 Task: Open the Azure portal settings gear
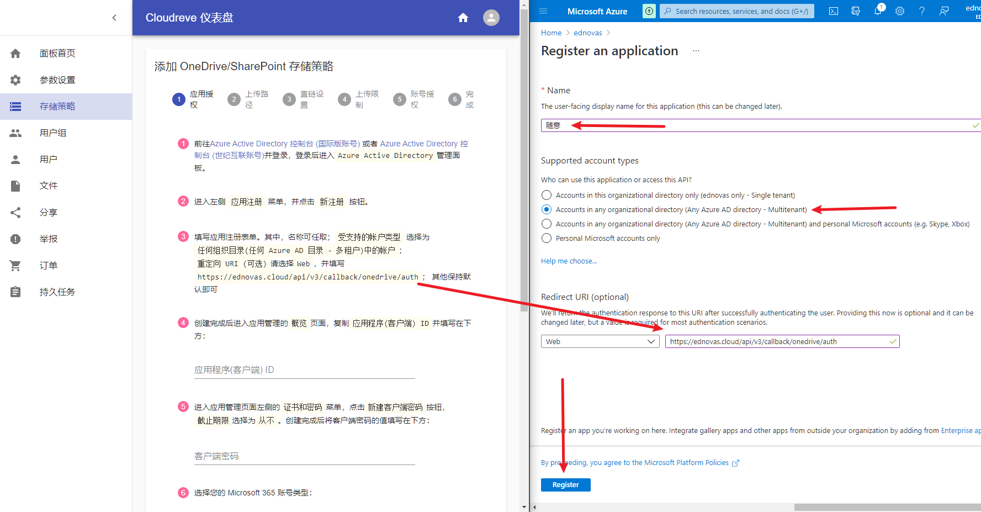899,10
